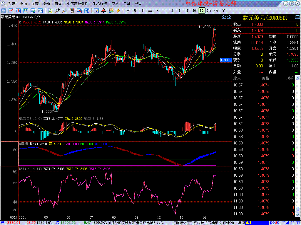Switch to the 4hr period
The width and height of the screenshot is (301, 225).
(216, 11)
